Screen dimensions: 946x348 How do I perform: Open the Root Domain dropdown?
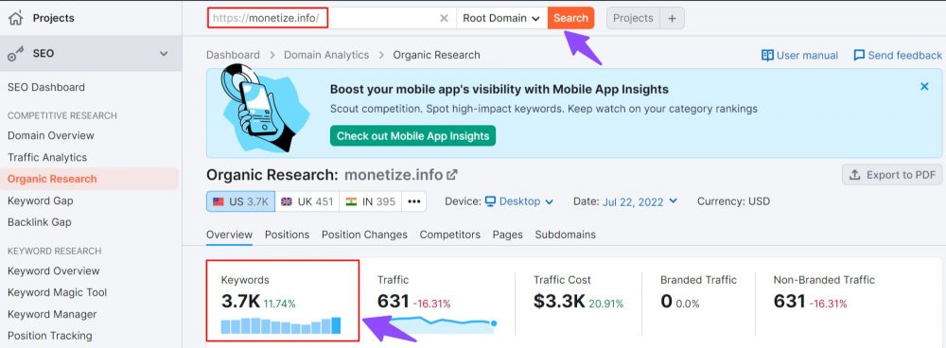(x=502, y=18)
